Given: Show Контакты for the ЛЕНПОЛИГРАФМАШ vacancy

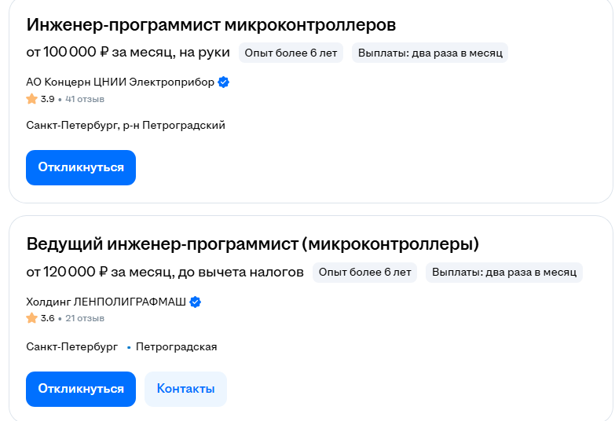Looking at the screenshot, I should [x=185, y=389].
